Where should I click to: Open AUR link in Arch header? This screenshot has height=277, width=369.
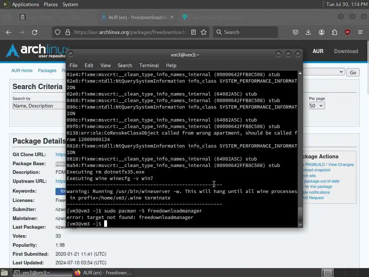click(318, 51)
